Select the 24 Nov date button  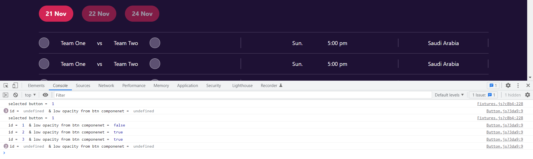pyautogui.click(x=142, y=14)
